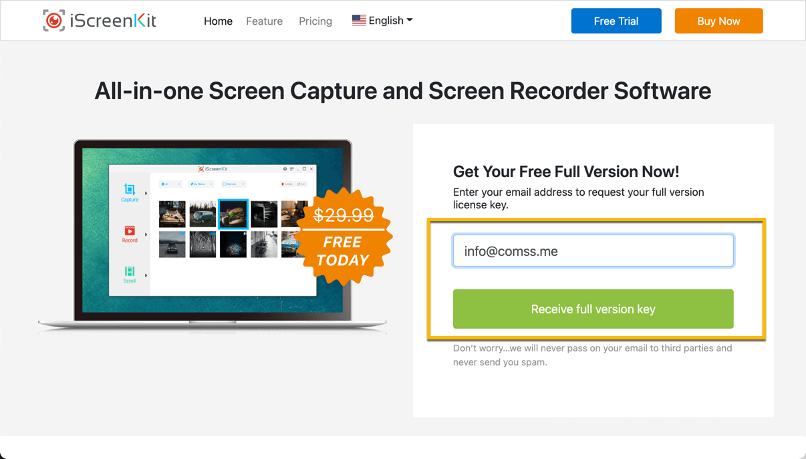The height and width of the screenshot is (459, 806).
Task: Click the iScreenKit logo icon
Action: (x=54, y=21)
